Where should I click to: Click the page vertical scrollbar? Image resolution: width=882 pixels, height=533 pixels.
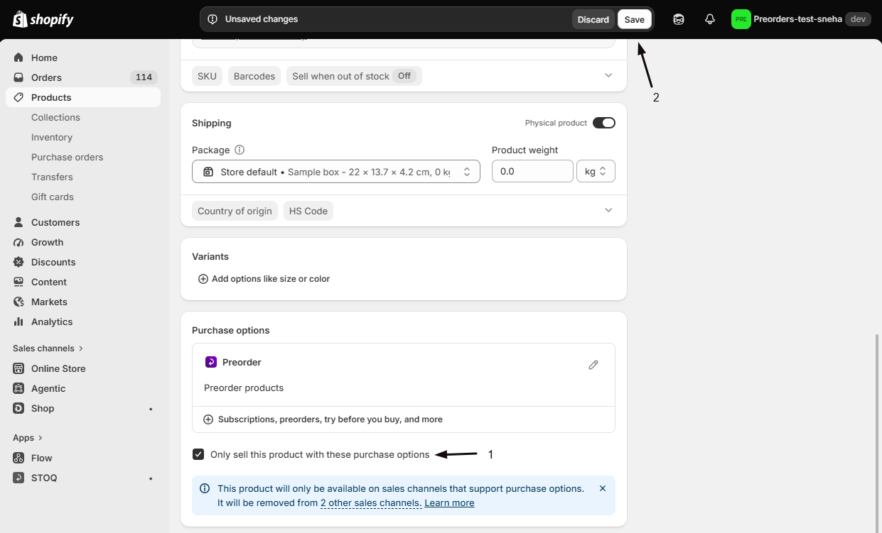tap(878, 433)
